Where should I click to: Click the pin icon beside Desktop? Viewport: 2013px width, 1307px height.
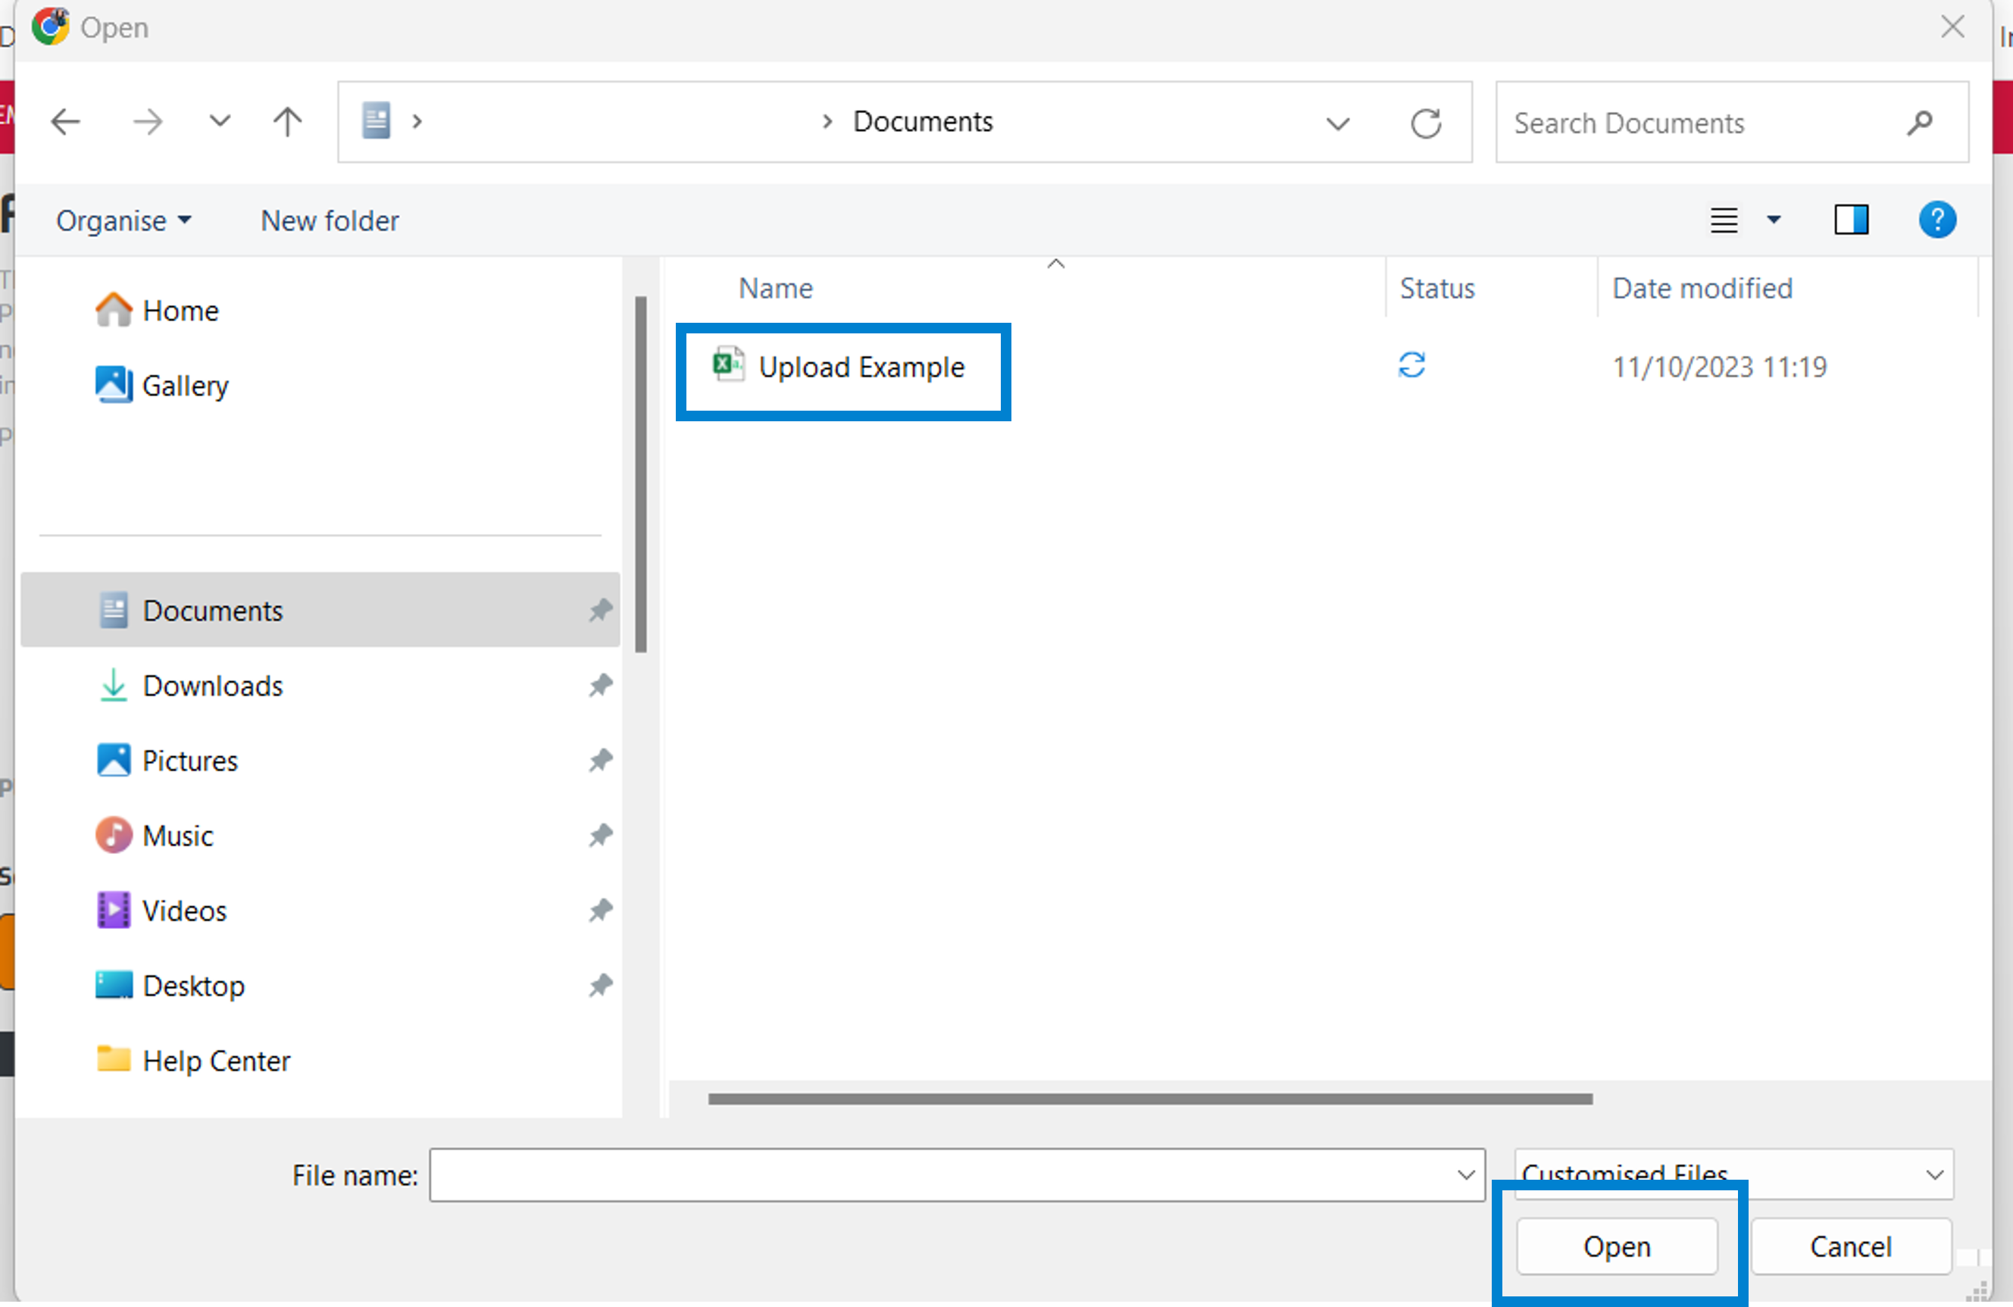pos(600,987)
